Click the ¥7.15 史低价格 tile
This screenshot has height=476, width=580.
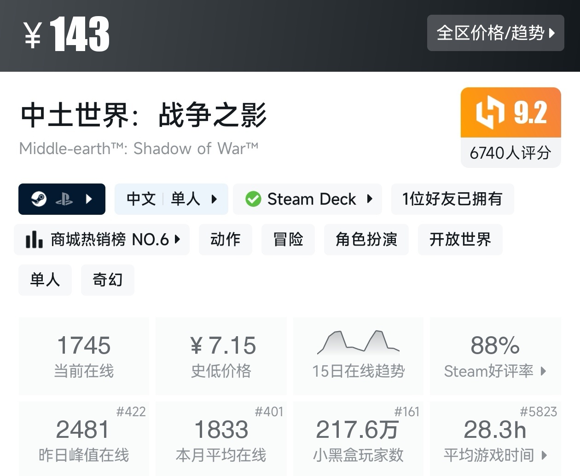221,356
